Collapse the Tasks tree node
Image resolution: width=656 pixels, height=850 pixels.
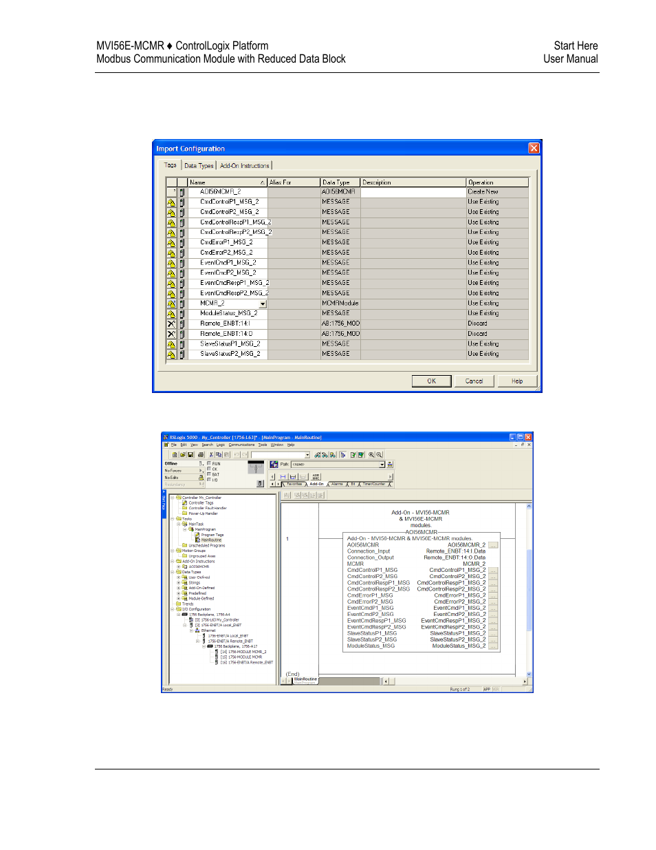click(173, 519)
